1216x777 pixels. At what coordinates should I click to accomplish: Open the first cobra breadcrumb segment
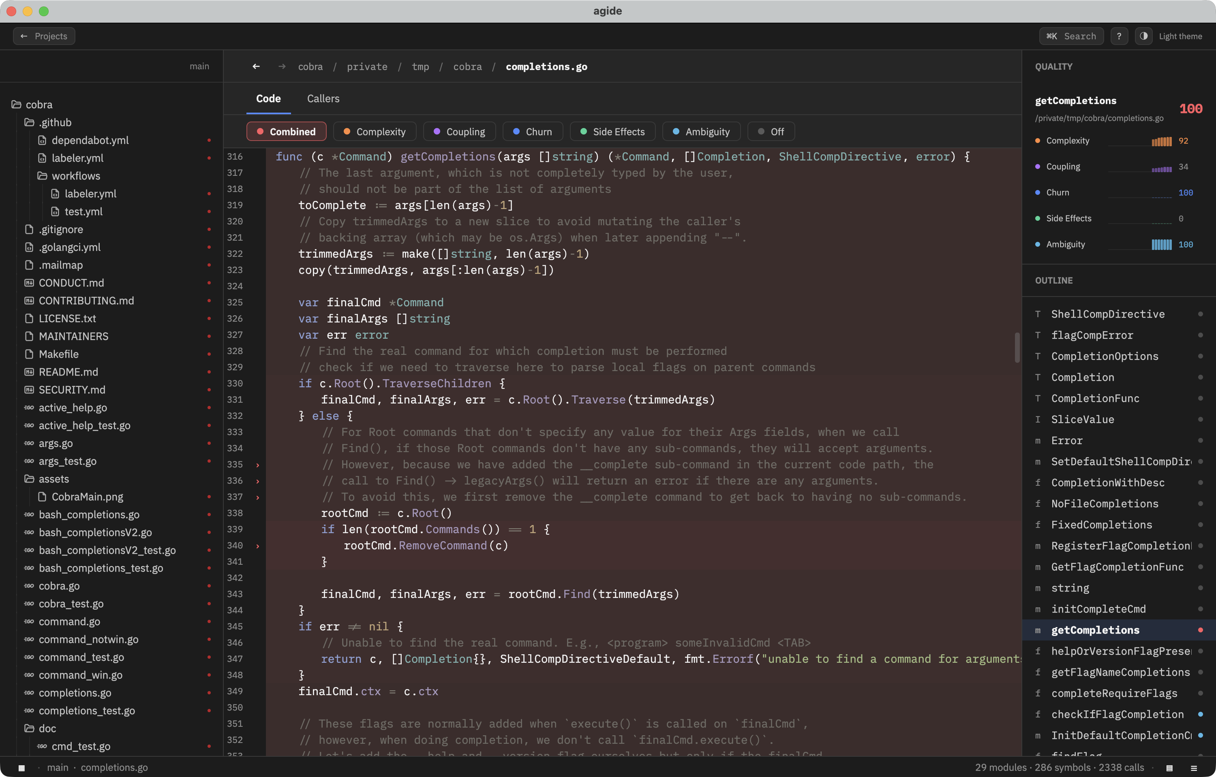tap(310, 66)
